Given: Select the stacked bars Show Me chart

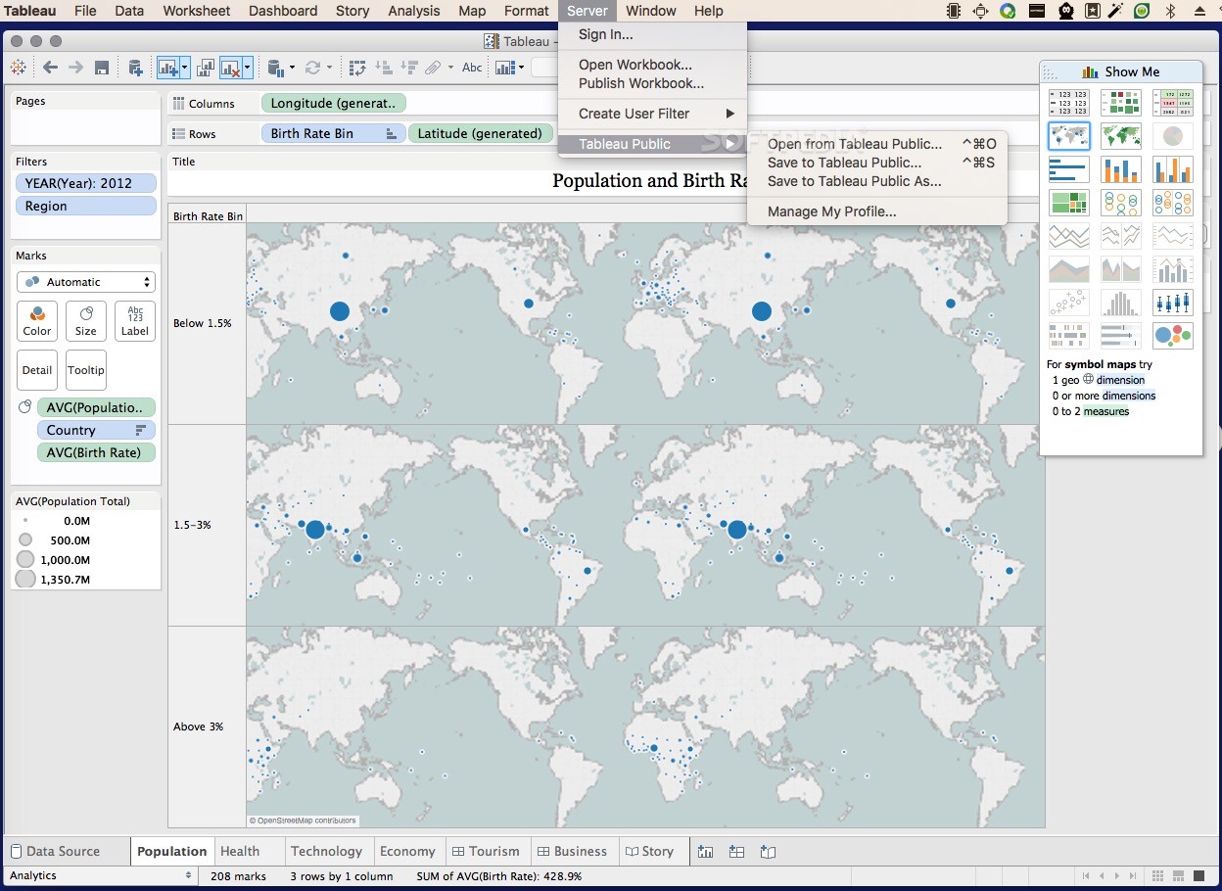Looking at the screenshot, I should [1120, 169].
